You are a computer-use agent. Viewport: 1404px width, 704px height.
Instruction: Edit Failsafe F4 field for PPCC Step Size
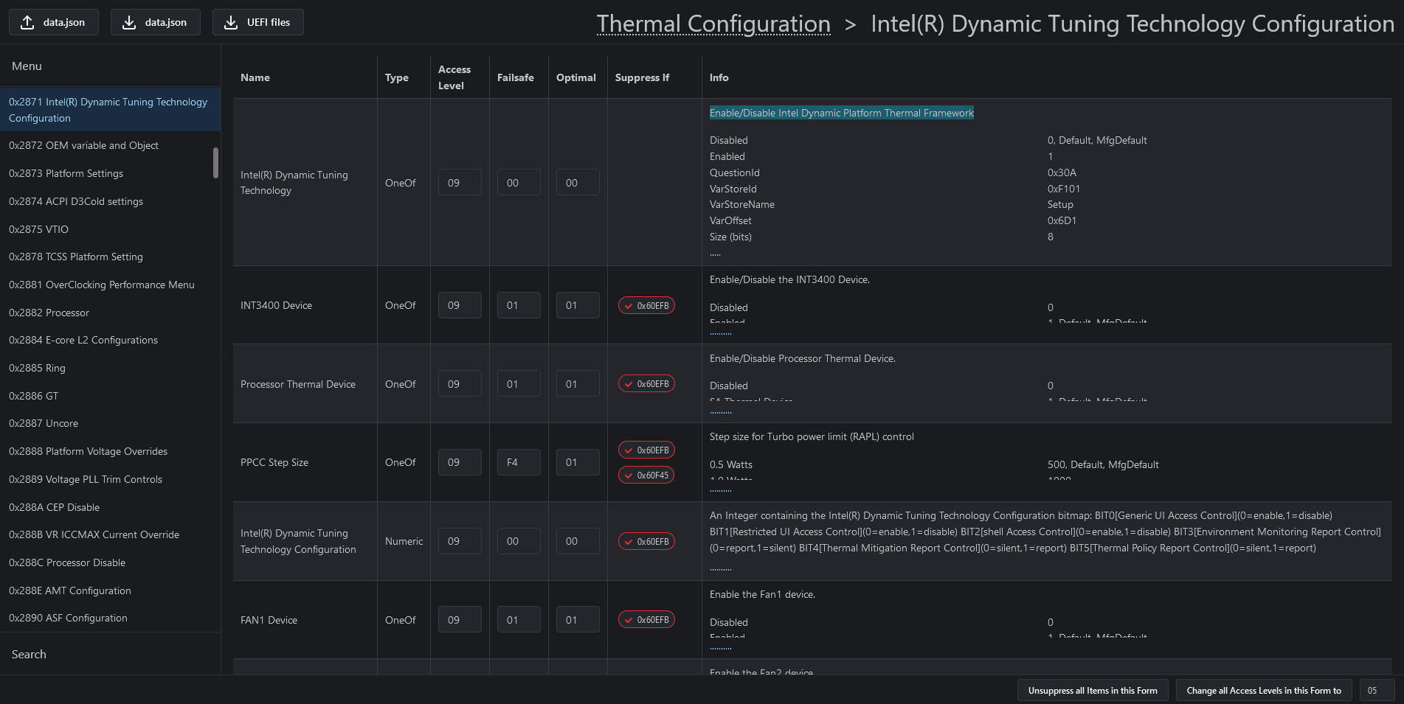click(x=519, y=462)
